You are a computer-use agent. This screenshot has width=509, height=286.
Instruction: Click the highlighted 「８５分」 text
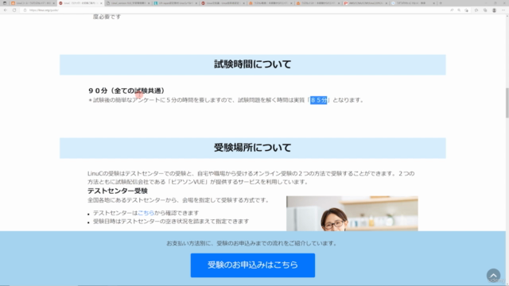[x=318, y=100]
